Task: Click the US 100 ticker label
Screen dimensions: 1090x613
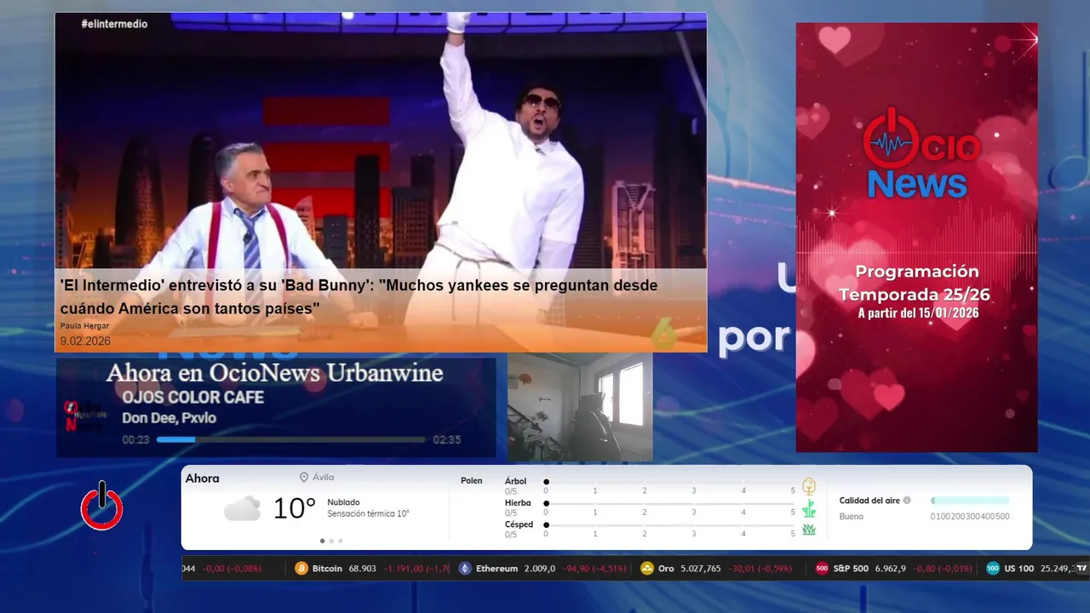Action: 1018,569
